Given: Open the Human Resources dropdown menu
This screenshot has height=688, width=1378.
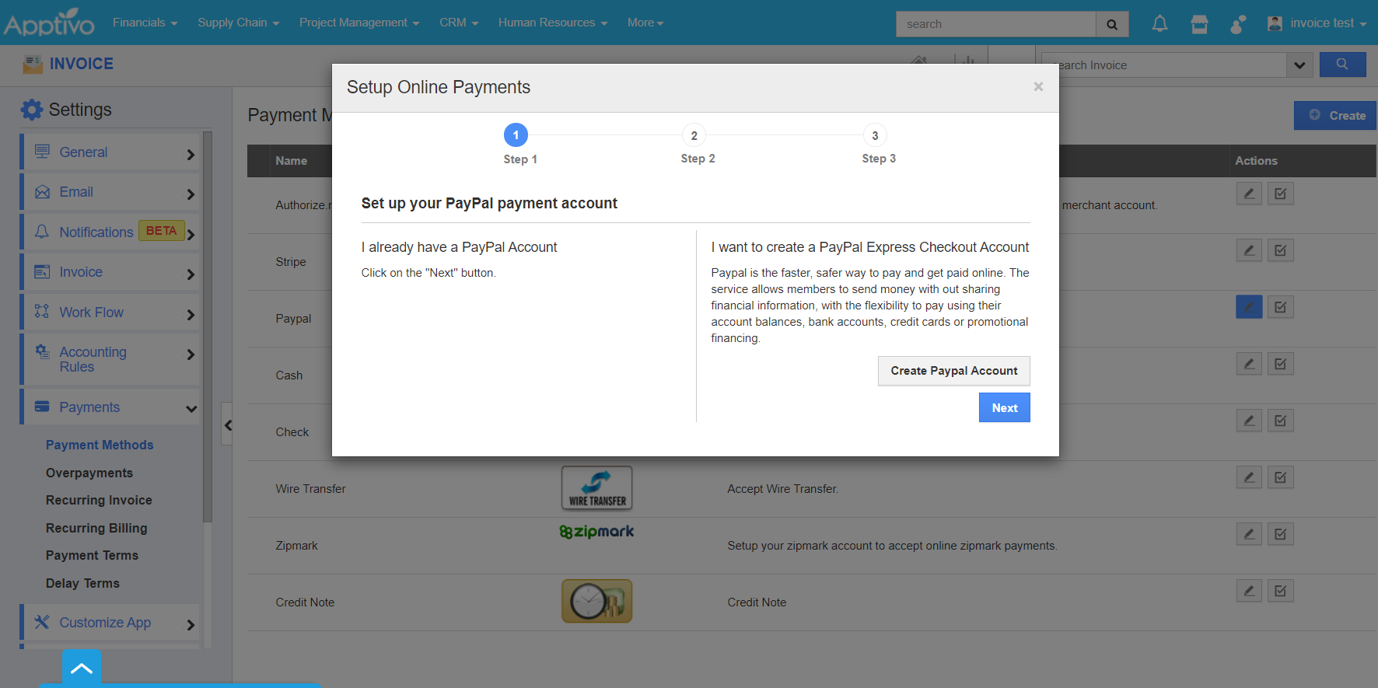Looking at the screenshot, I should (553, 23).
